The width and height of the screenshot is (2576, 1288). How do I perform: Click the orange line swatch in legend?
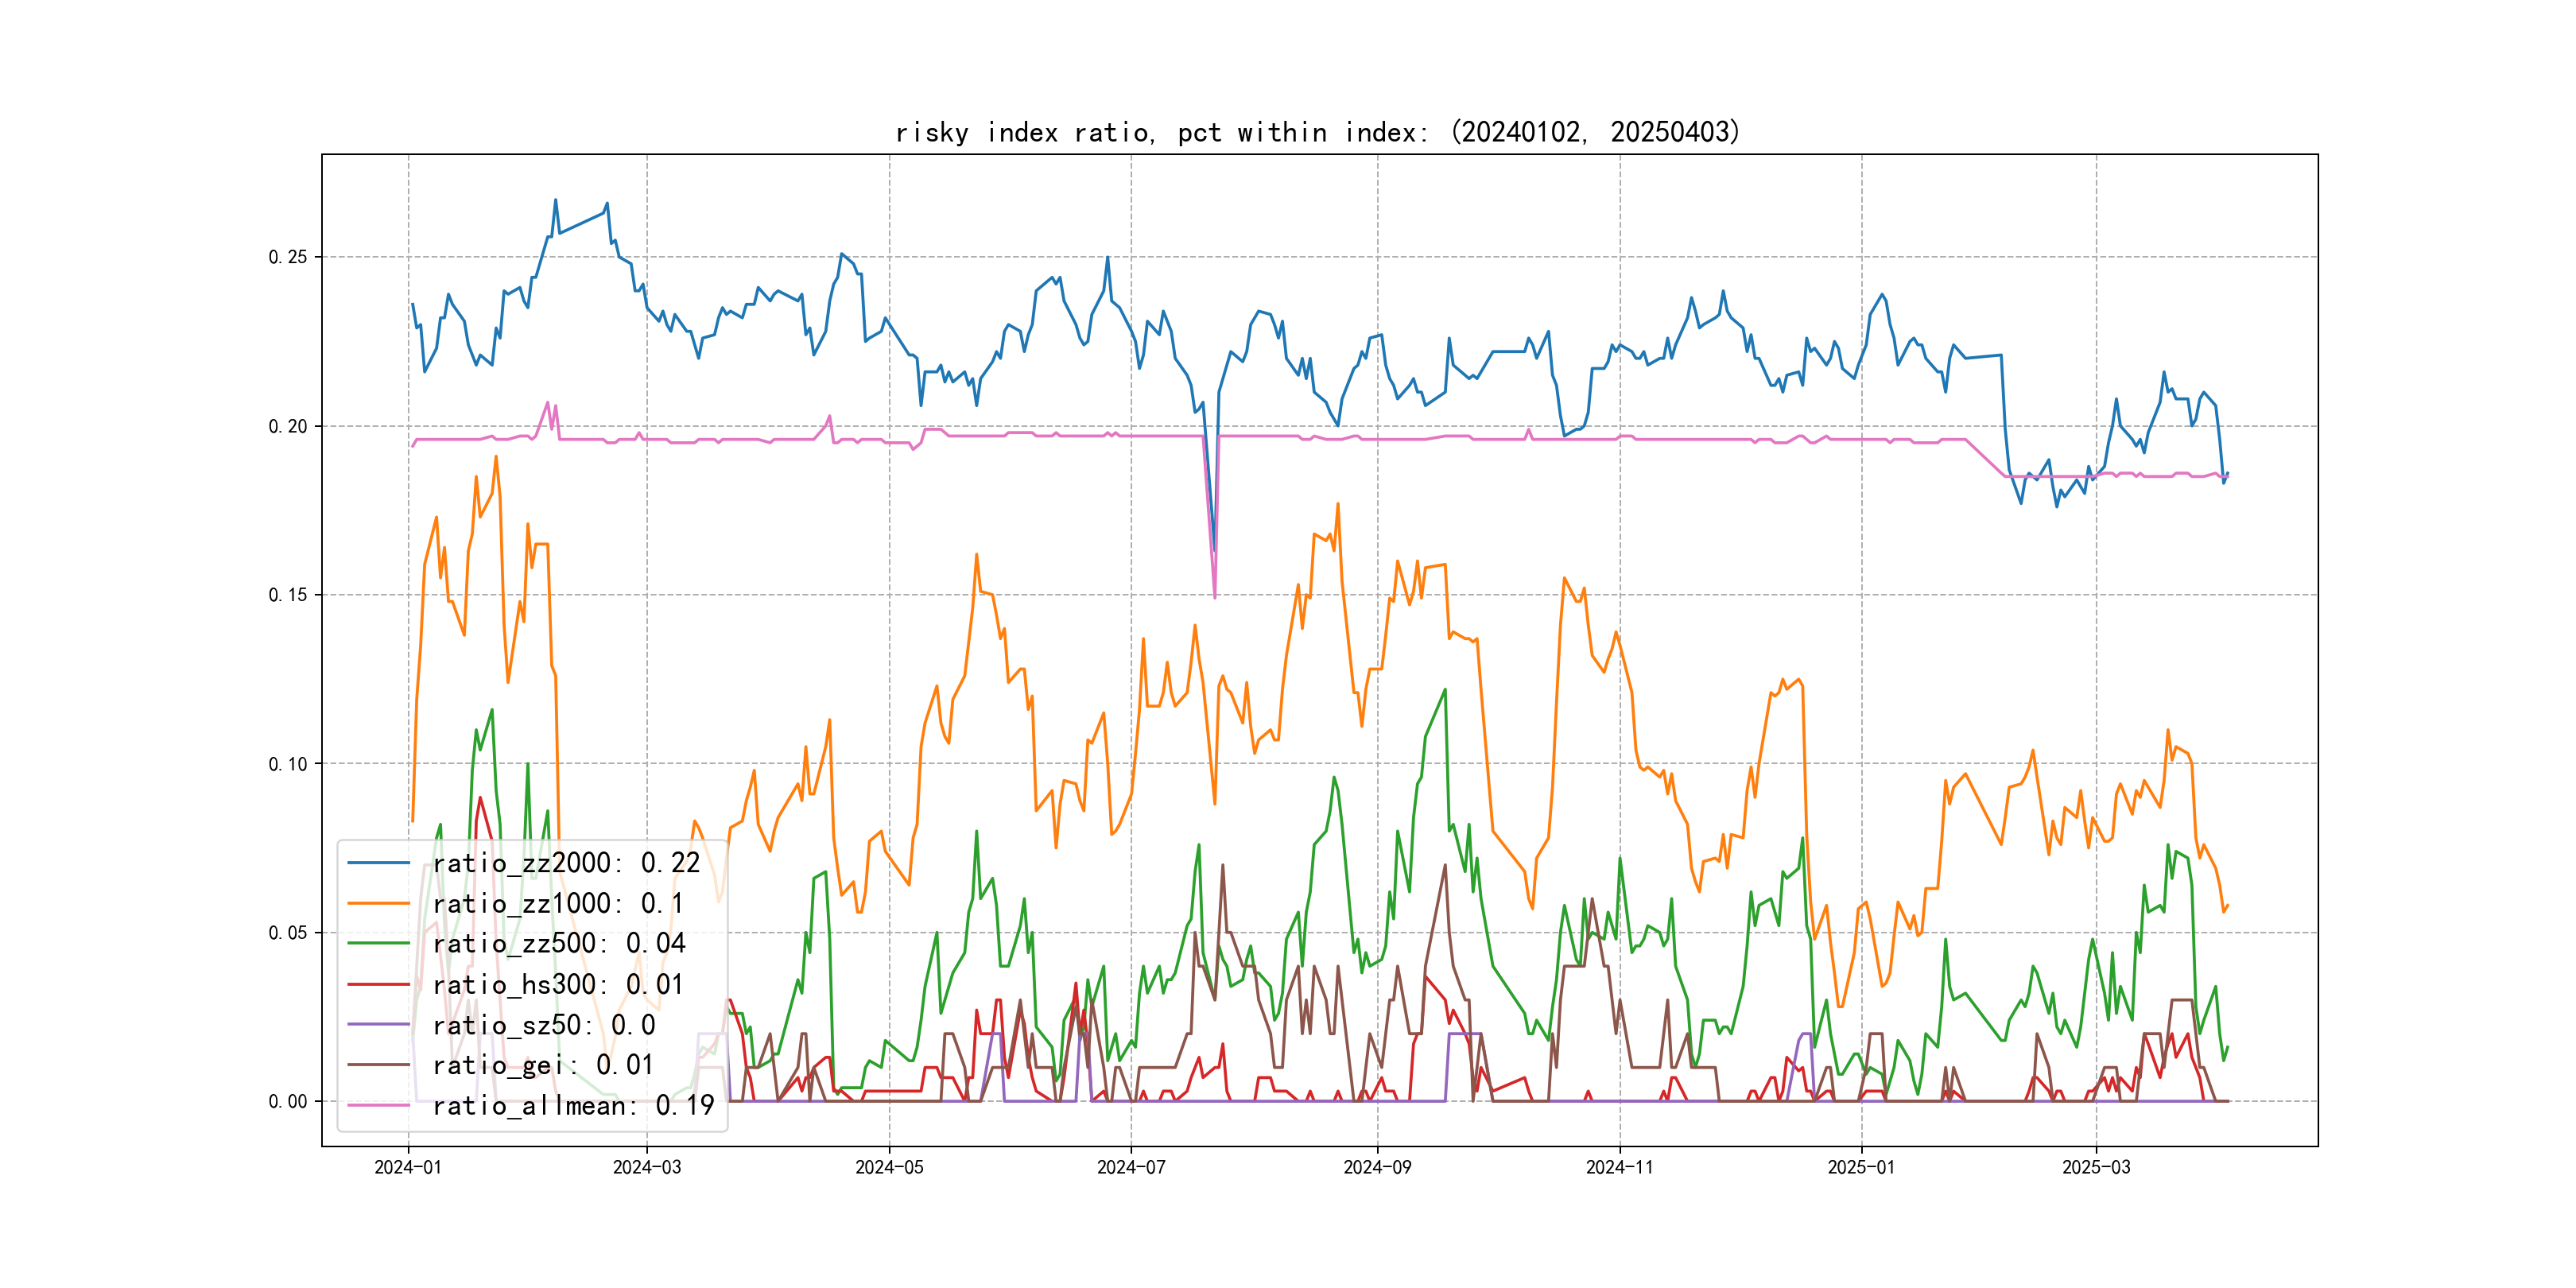tap(378, 904)
